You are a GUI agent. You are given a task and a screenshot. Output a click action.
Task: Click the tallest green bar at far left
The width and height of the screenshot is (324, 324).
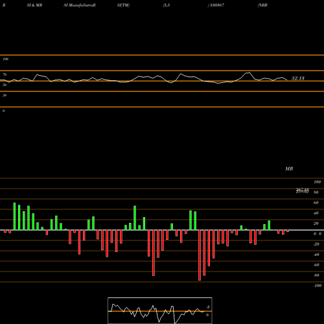(14, 216)
